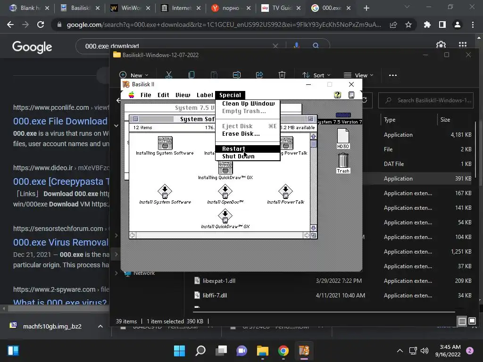This screenshot has height=362, width=483.
Task: Open Chrome Extensions puzzle icon
Action: click(427, 25)
